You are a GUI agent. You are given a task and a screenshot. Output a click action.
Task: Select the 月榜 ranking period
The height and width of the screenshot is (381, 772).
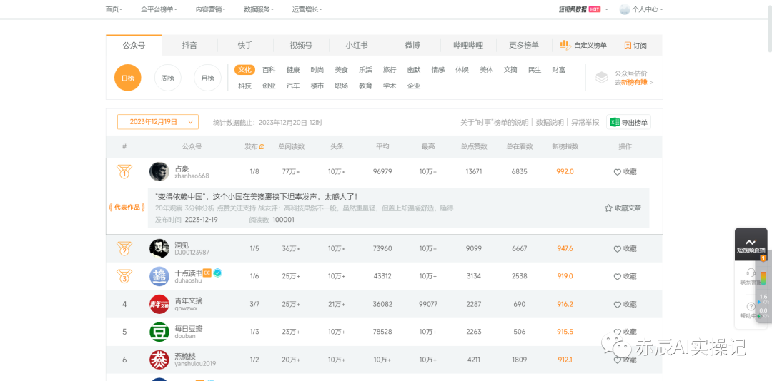(x=208, y=78)
